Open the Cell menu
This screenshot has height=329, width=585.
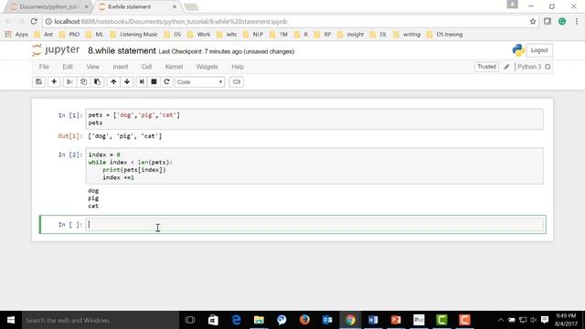point(146,67)
